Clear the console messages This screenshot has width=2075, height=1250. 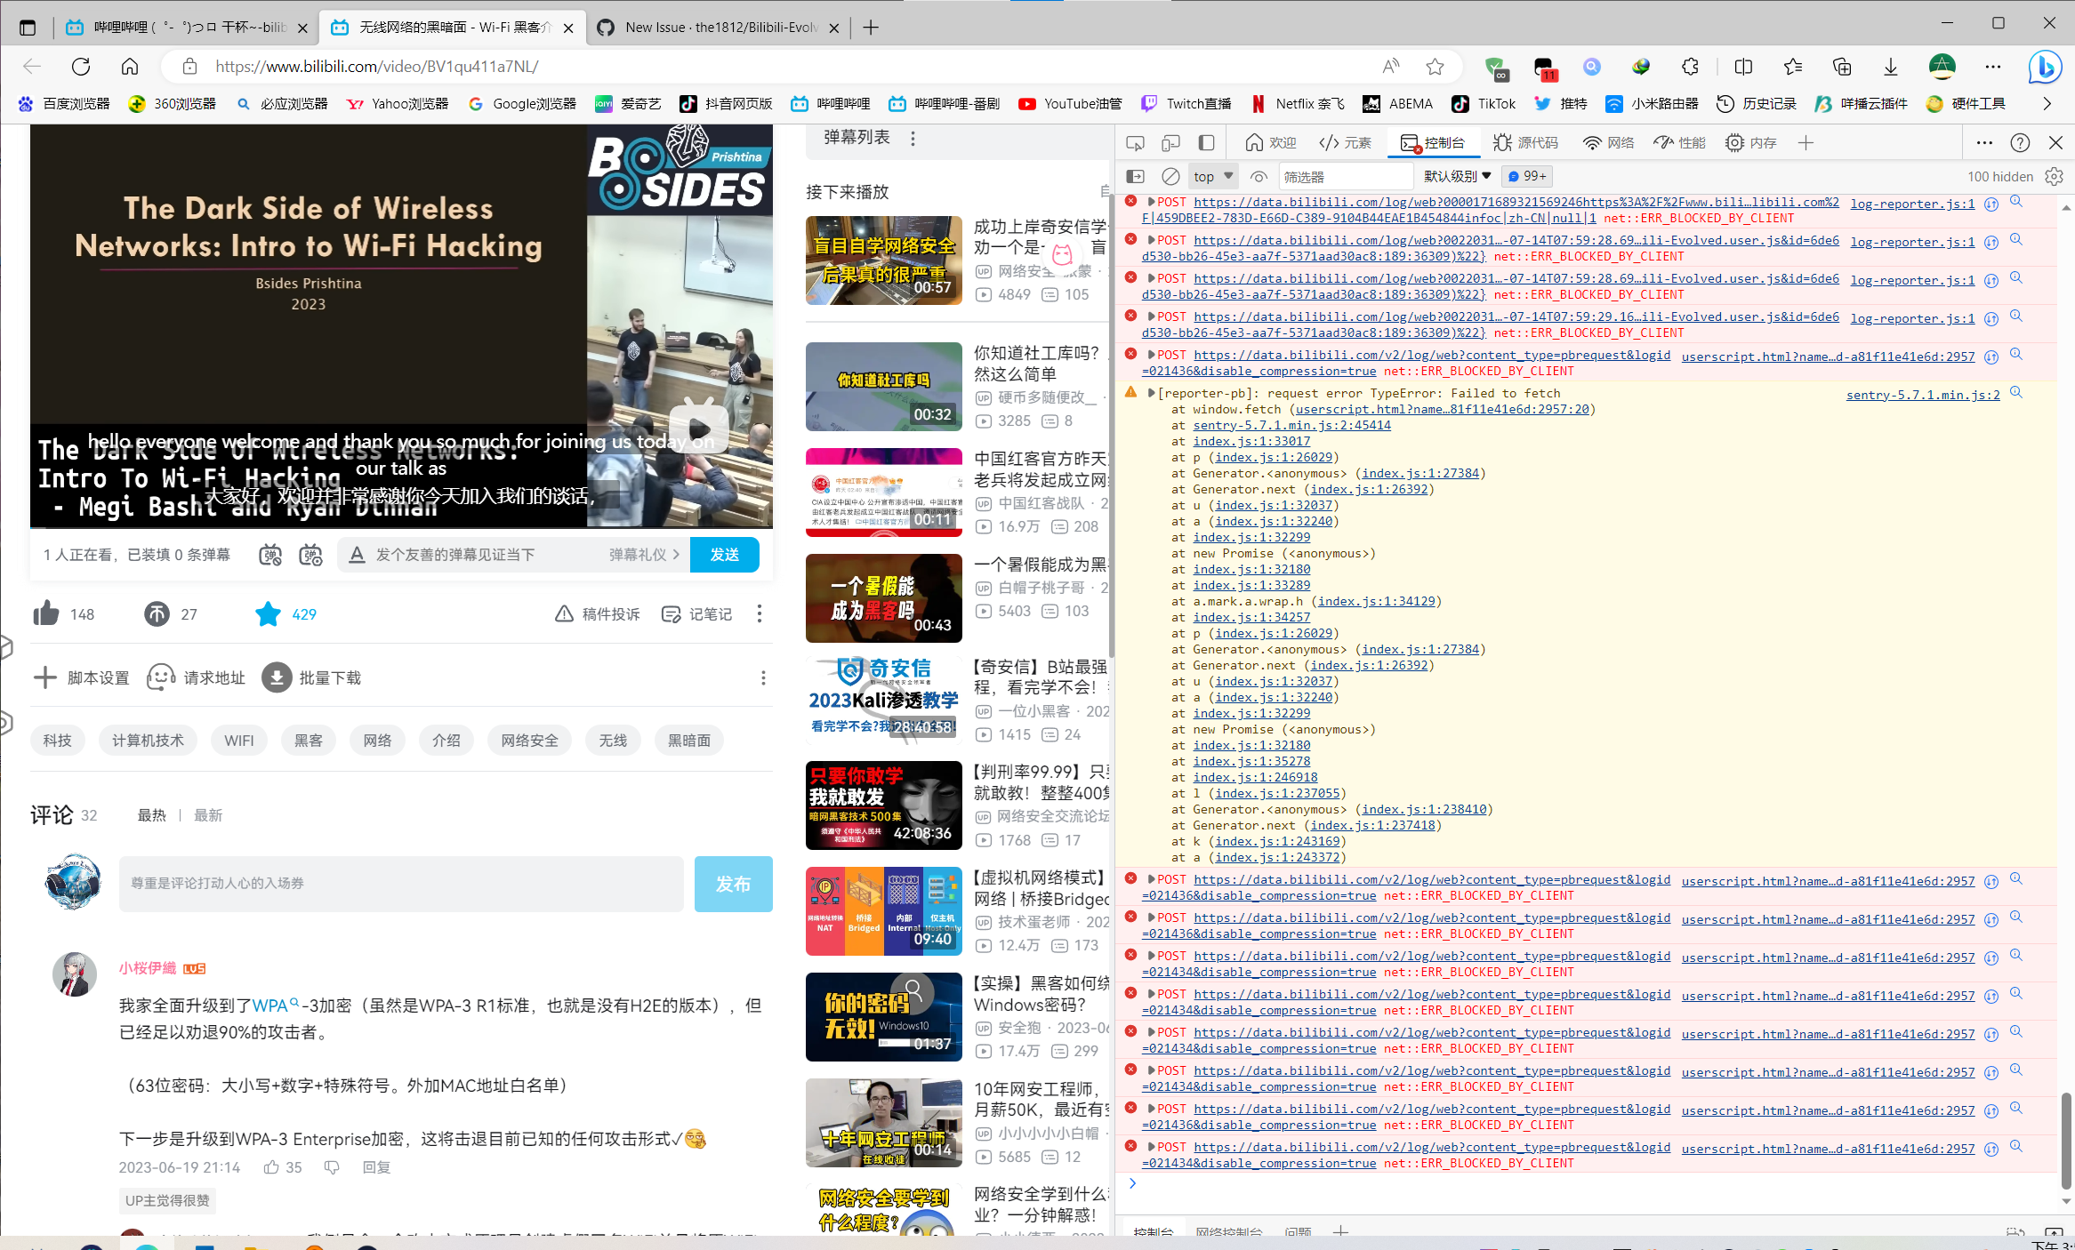coord(1169,176)
